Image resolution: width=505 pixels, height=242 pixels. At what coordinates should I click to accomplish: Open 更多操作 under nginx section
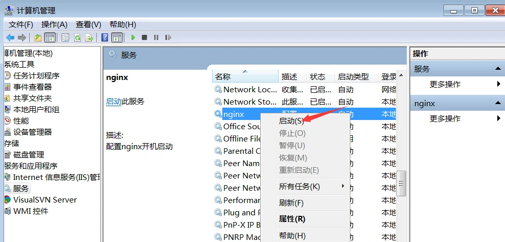coord(445,119)
